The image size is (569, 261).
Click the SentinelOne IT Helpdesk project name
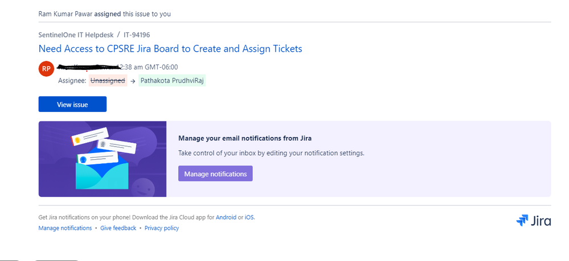(76, 35)
